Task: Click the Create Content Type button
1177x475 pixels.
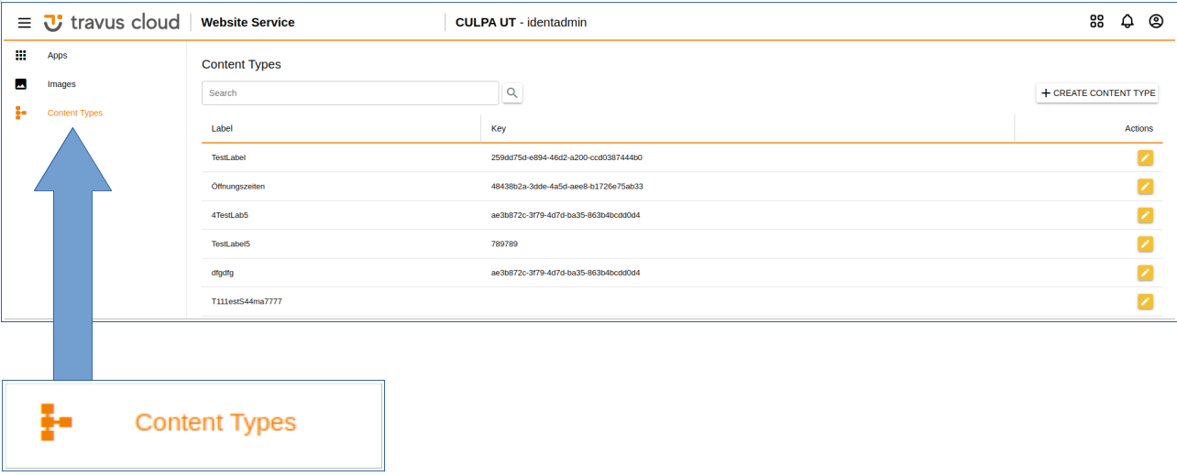Action: click(1097, 93)
